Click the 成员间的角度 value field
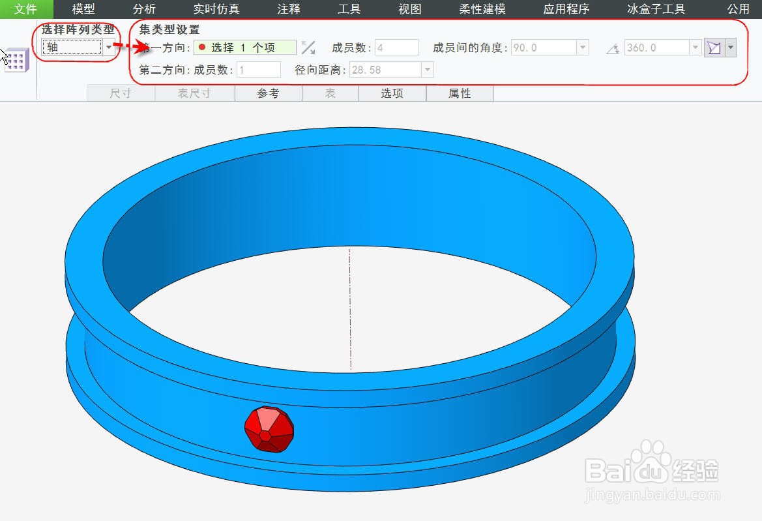 544,48
